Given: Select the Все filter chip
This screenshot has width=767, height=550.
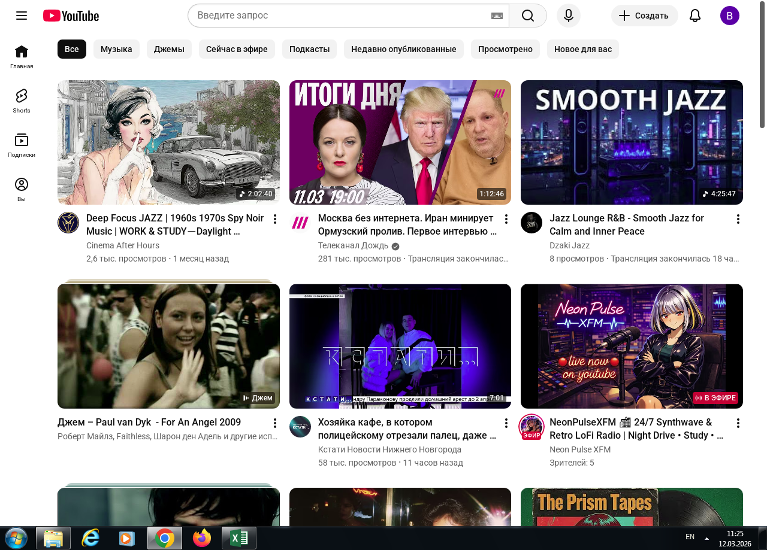Looking at the screenshot, I should (x=72, y=49).
